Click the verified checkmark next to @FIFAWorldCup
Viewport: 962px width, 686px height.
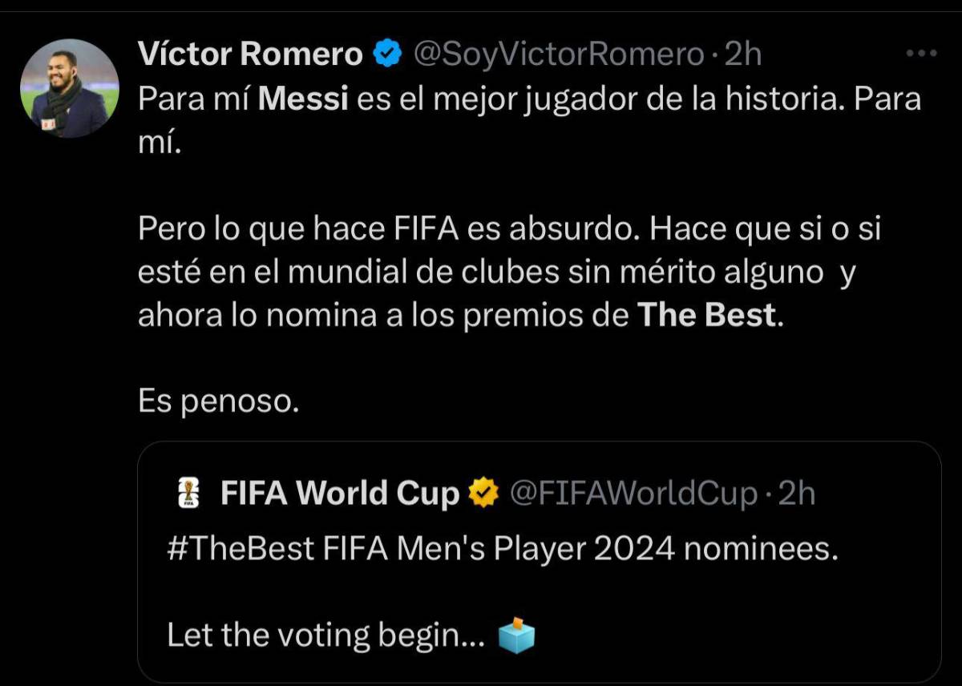[483, 494]
